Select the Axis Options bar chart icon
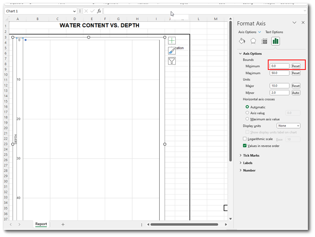The height and width of the screenshot is (237, 315). tap(276, 41)
